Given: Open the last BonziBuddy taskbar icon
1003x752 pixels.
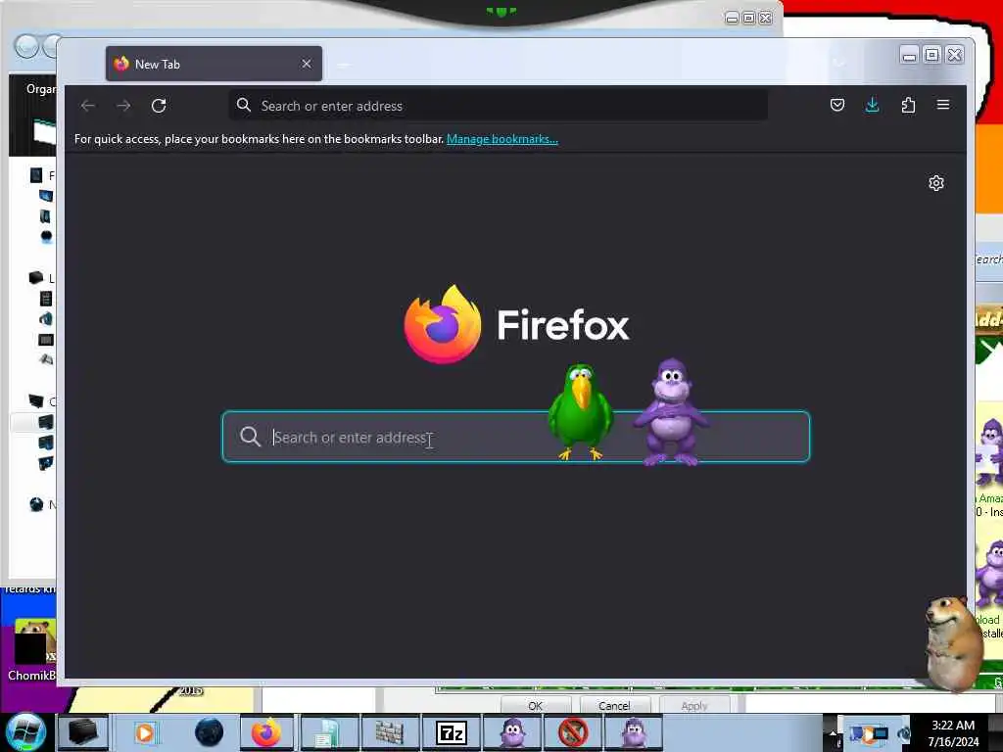Looking at the screenshot, I should point(634,732).
